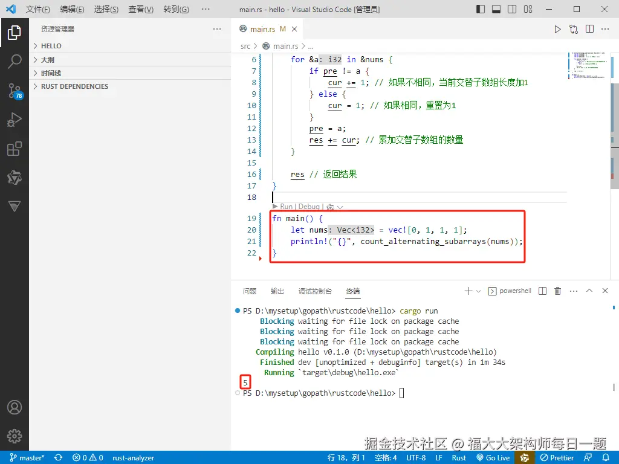Open Explorer views and more actions ellipsis
Image resolution: width=619 pixels, height=464 pixels.
217,29
